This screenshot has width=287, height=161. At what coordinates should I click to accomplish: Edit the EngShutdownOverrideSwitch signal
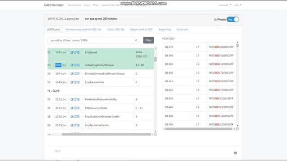[72, 117]
